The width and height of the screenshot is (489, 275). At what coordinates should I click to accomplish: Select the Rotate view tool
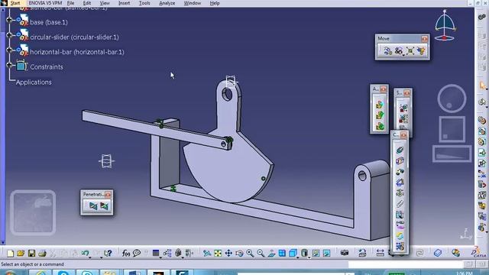239,253
